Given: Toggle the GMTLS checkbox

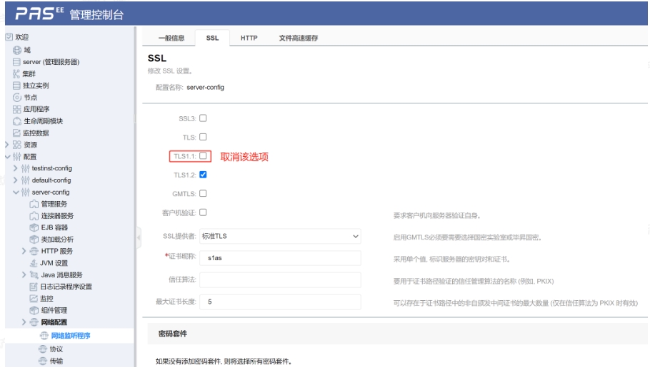Looking at the screenshot, I should point(202,192).
